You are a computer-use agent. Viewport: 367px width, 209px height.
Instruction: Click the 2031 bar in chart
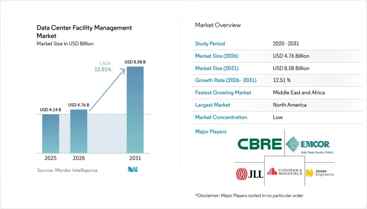(x=135, y=110)
